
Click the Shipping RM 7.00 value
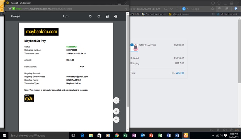pyautogui.click(x=179, y=63)
